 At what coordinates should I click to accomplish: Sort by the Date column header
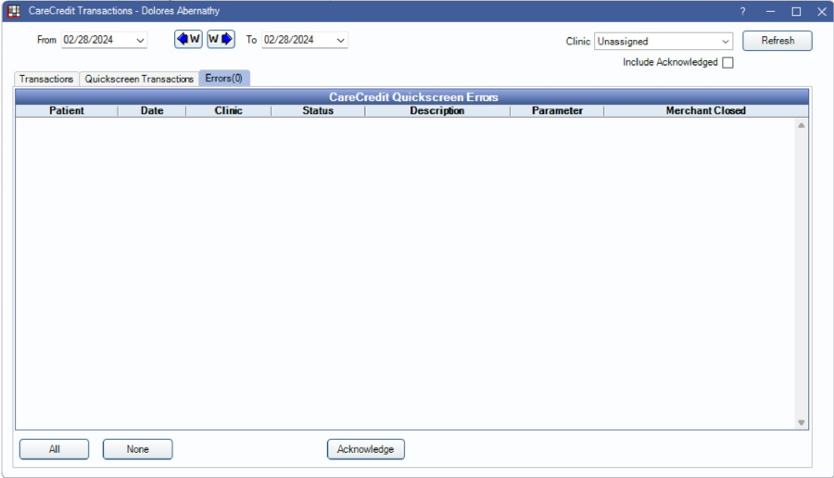point(152,110)
